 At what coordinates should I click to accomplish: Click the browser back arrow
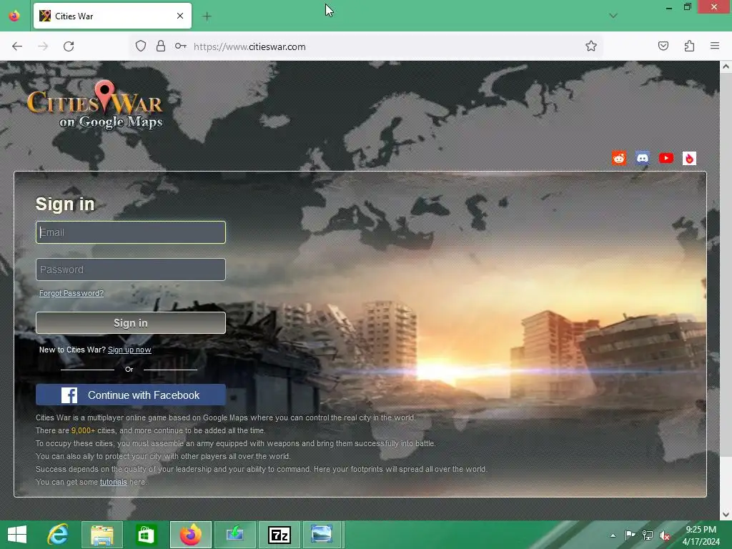point(17,46)
